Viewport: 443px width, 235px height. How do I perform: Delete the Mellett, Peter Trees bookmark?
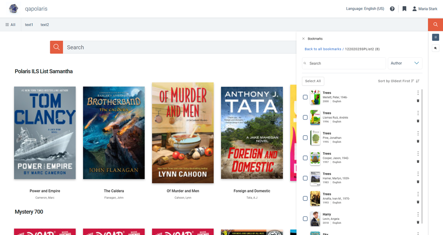coord(418,101)
